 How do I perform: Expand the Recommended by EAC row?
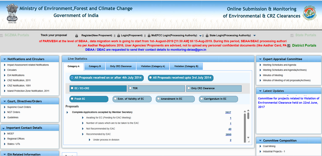[83, 134]
